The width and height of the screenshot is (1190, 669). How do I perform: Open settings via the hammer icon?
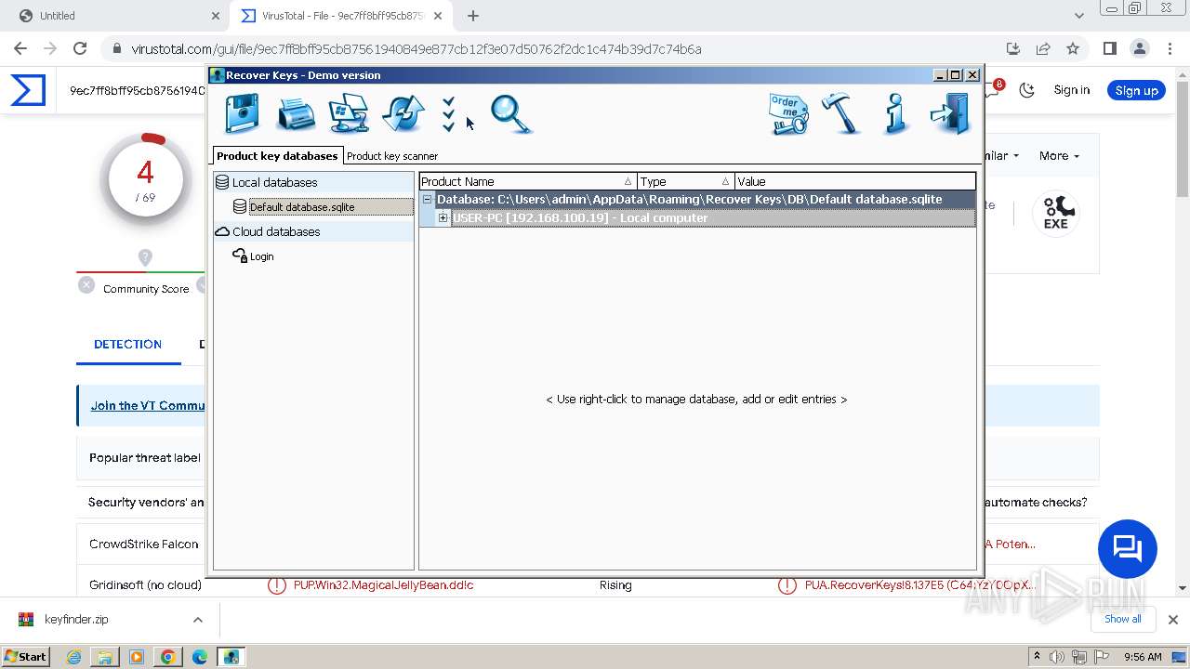coord(842,114)
